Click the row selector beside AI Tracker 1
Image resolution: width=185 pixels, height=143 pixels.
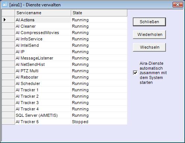pyautogui.click(x=8, y=90)
